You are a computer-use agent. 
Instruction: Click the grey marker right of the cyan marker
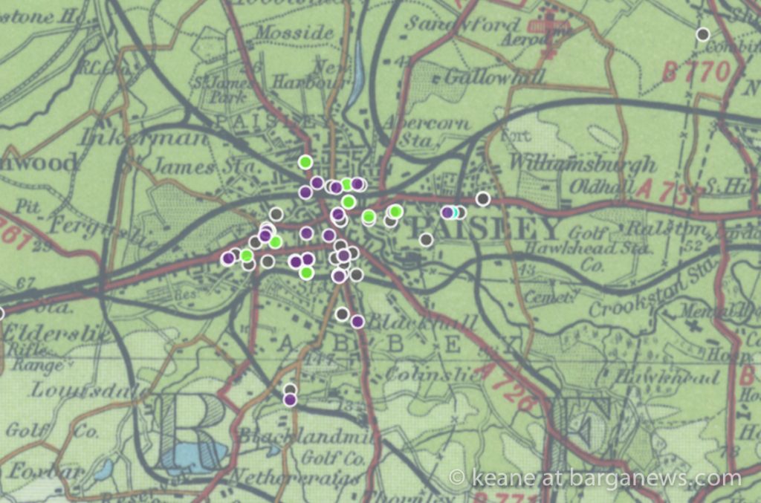click(460, 212)
